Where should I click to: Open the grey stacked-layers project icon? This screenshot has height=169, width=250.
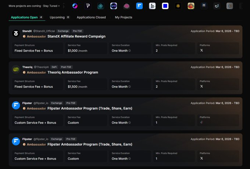(x=230, y=6)
